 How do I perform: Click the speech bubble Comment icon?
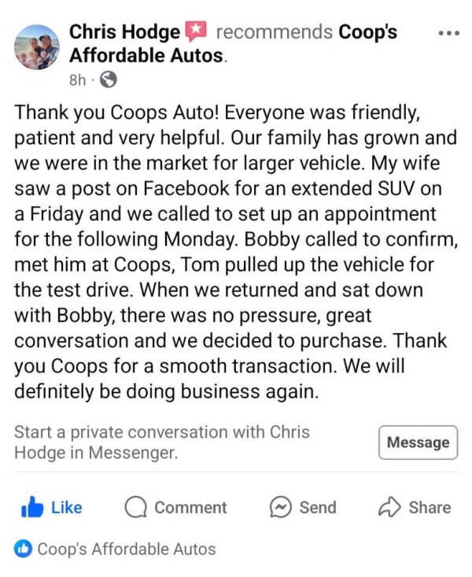135,508
